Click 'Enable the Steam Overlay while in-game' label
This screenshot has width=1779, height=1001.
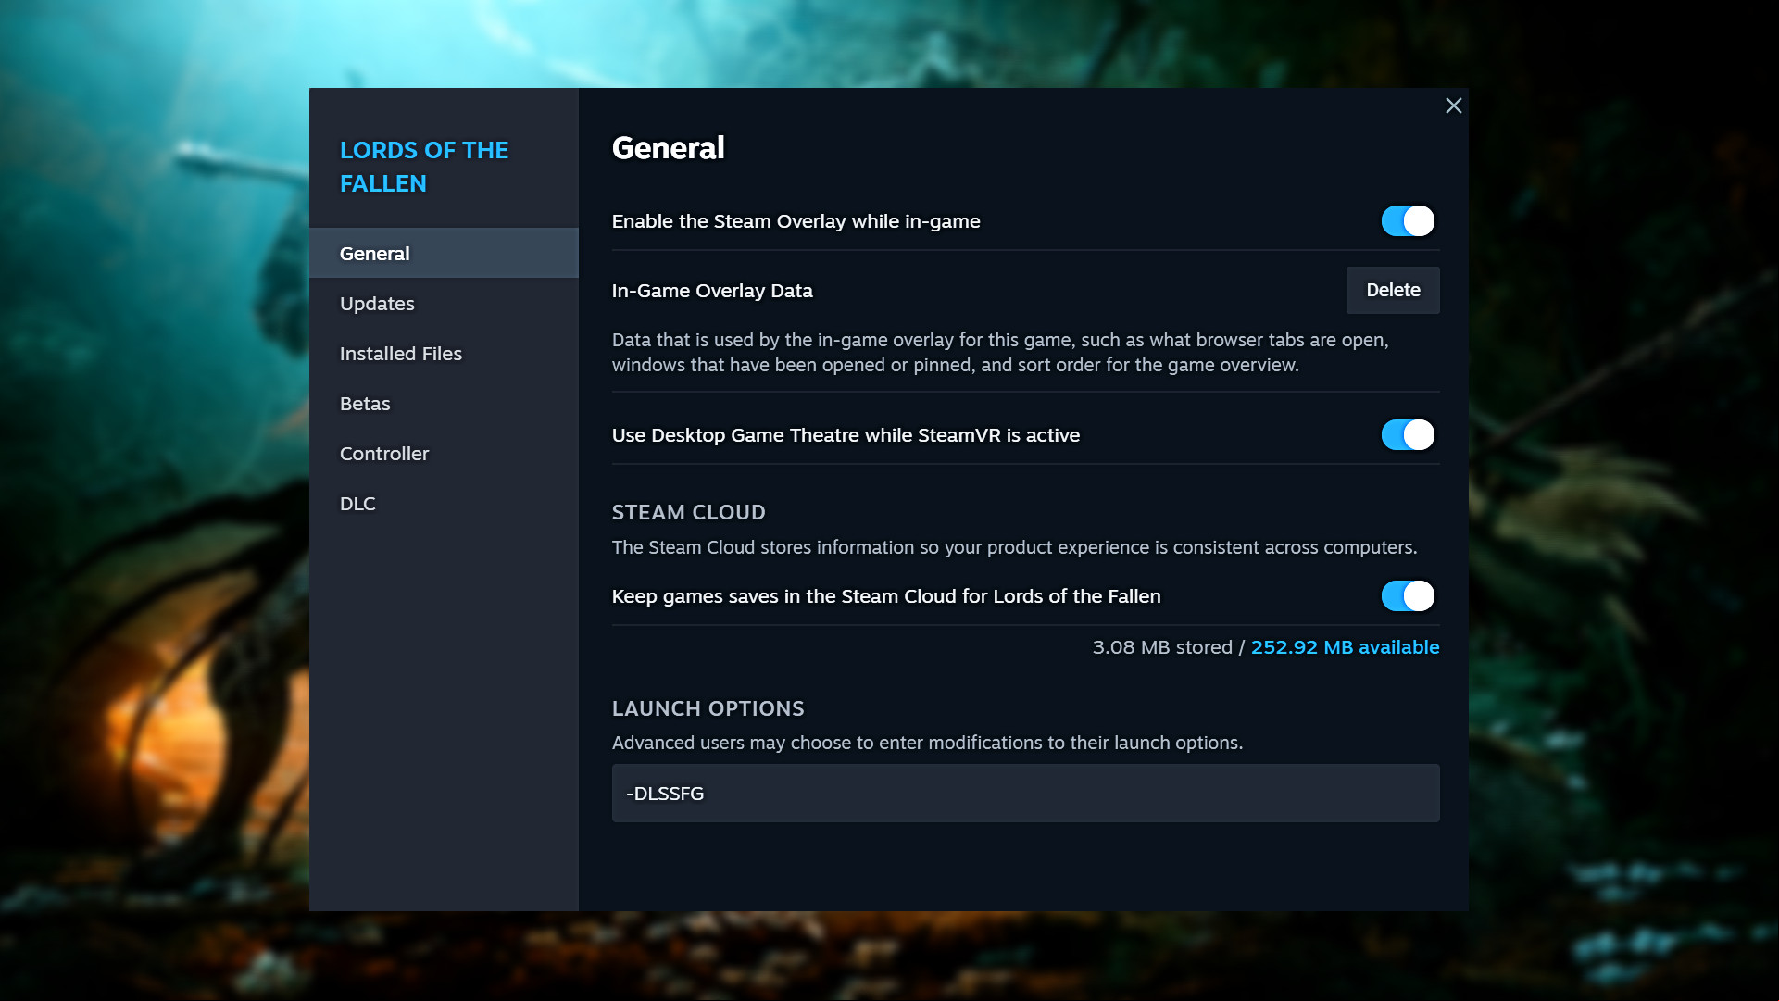(796, 221)
